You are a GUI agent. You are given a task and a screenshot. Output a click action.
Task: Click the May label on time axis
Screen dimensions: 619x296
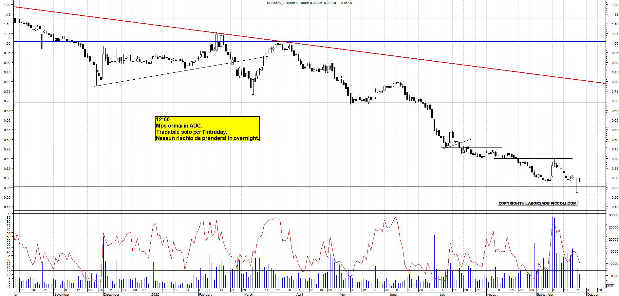point(343,294)
